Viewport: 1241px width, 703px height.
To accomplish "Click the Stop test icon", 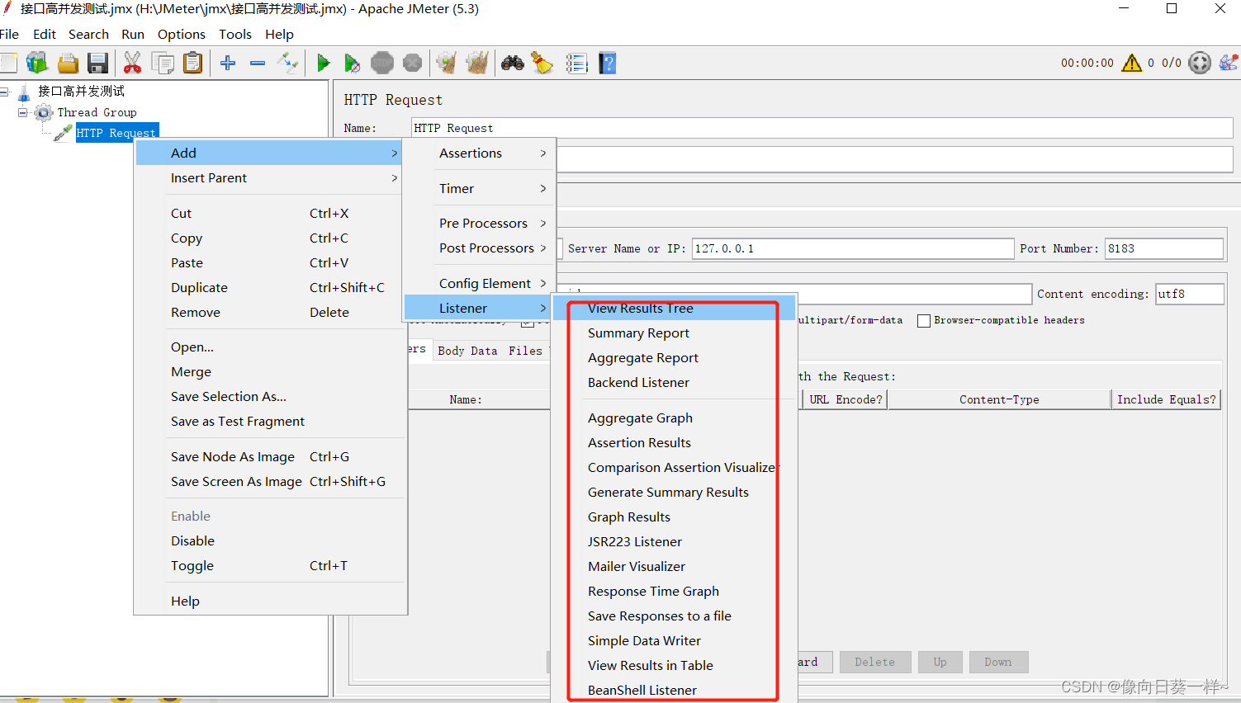I will (382, 63).
